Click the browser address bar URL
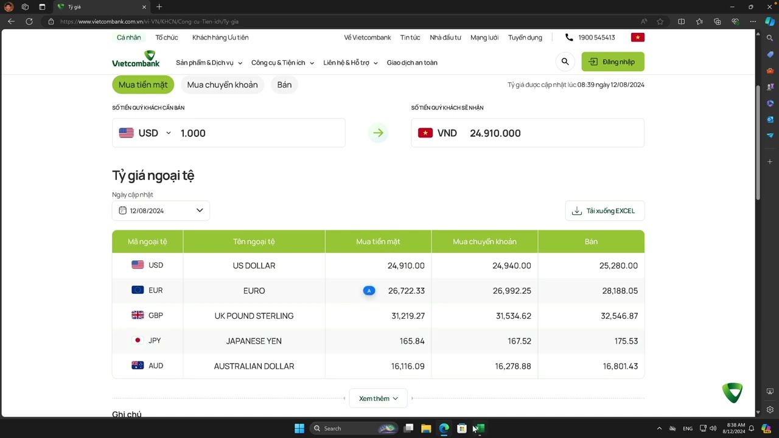Screen dimensions: 779x438 click(x=149, y=21)
